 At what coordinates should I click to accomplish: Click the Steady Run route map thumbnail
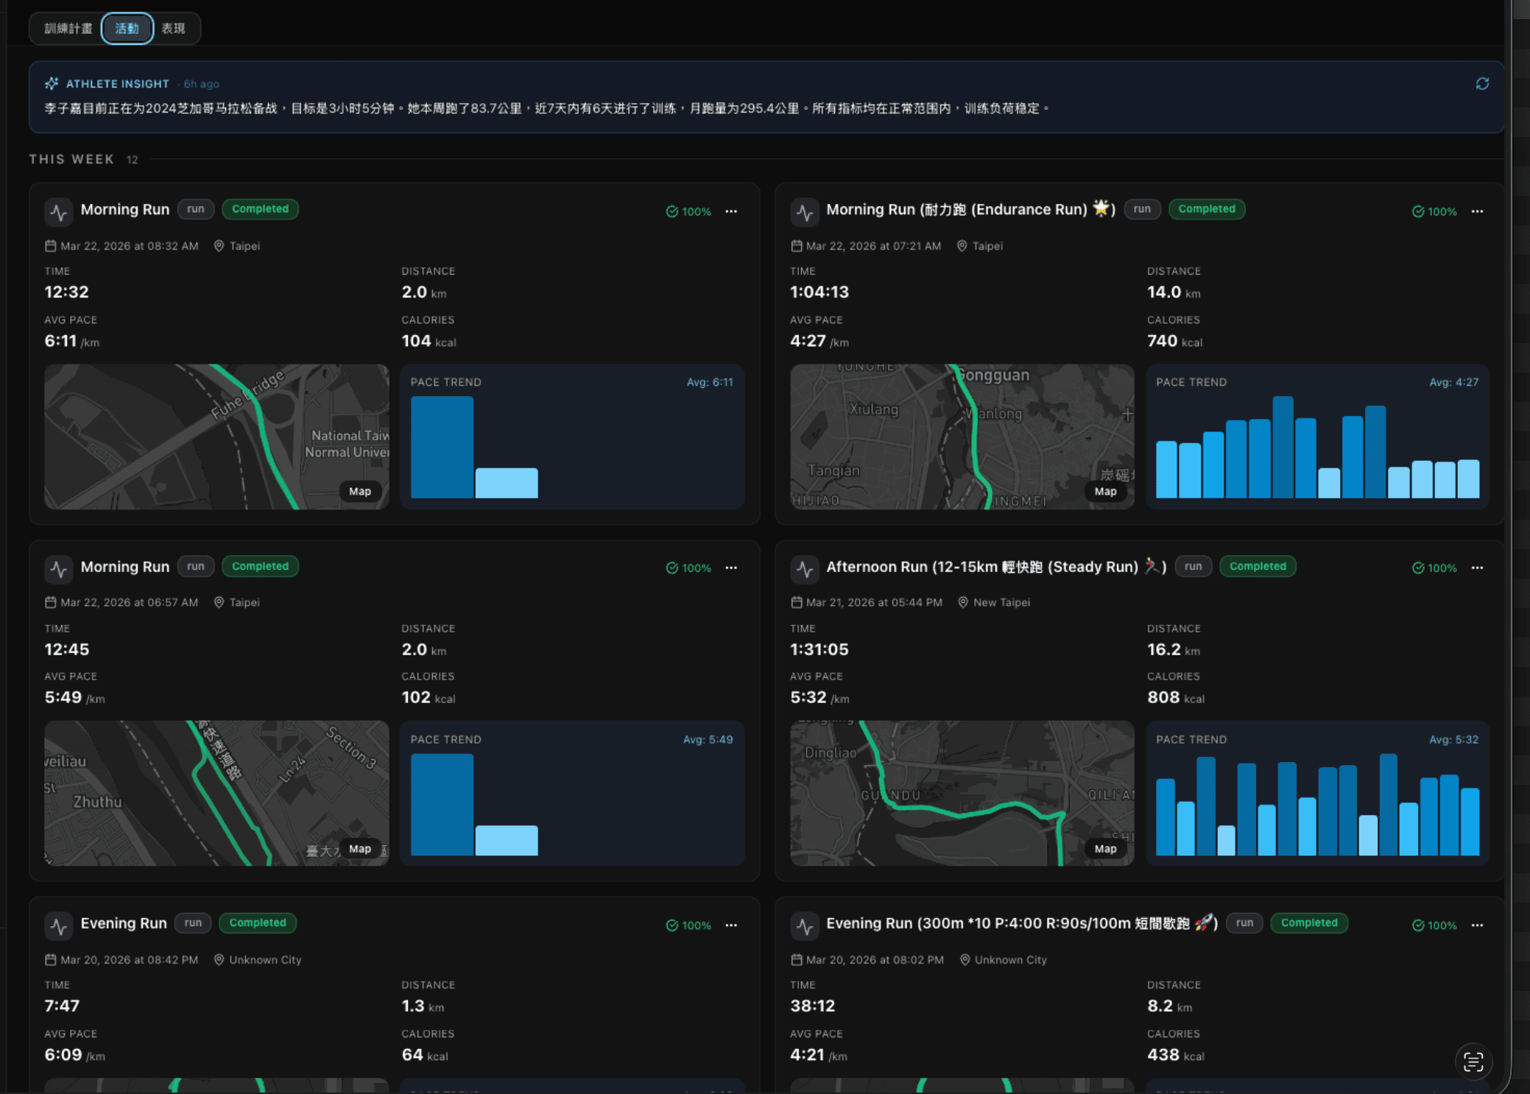962,793
